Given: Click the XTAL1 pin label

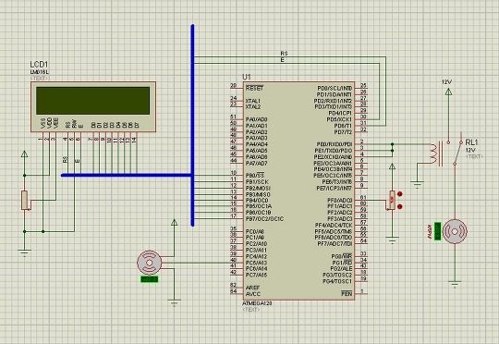Looking at the screenshot, I should point(253,101).
